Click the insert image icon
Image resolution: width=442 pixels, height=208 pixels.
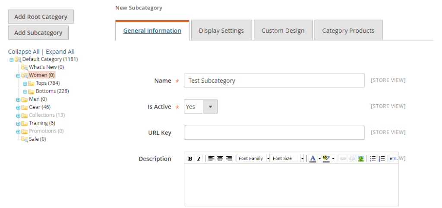pyautogui.click(x=361, y=158)
